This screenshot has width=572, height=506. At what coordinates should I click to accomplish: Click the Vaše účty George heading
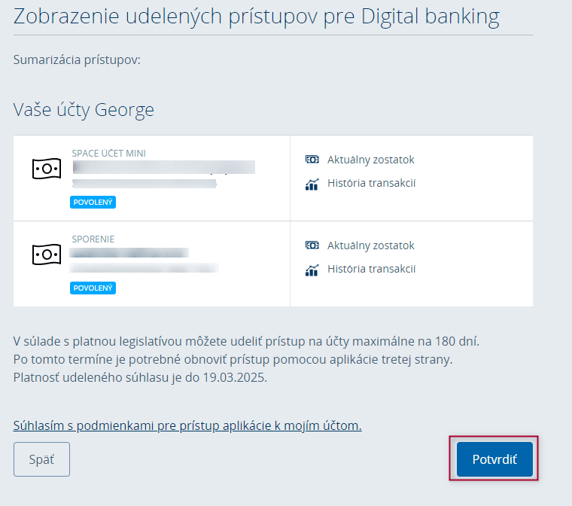tap(84, 110)
